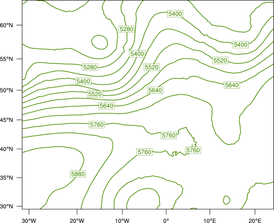Select the uppermost 5280 contour label

point(127,29)
